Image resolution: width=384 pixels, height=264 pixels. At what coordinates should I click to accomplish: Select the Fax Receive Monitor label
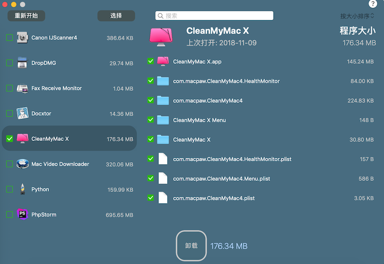tap(57, 88)
